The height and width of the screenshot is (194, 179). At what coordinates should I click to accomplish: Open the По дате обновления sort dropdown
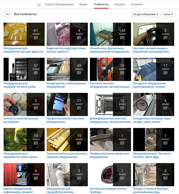[146, 14]
